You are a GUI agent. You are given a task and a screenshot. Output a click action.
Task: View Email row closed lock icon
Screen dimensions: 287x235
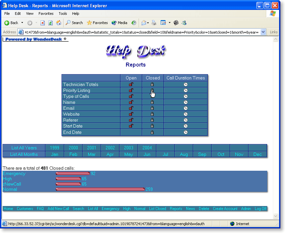(152, 108)
